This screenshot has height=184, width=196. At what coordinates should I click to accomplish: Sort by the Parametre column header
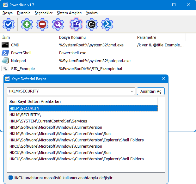pyautogui.click(x=160, y=37)
